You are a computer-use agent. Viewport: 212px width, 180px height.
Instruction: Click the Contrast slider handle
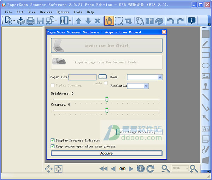(107, 110)
